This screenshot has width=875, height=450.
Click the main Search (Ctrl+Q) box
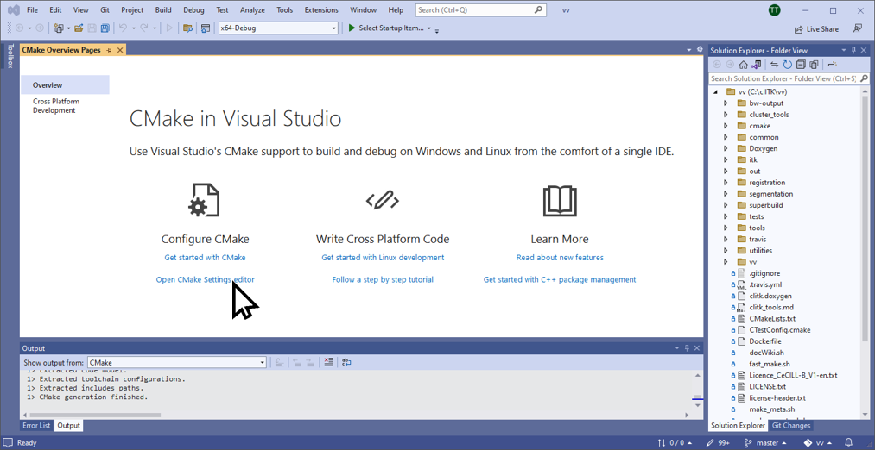point(480,10)
